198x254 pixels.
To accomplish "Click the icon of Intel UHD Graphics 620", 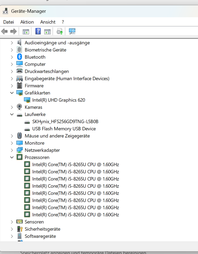I will [x=27, y=100].
